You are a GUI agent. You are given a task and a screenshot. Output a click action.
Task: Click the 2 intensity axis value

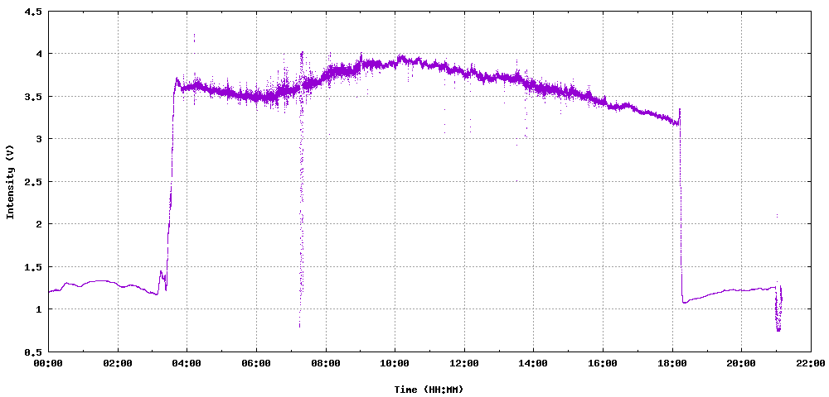tap(40, 224)
